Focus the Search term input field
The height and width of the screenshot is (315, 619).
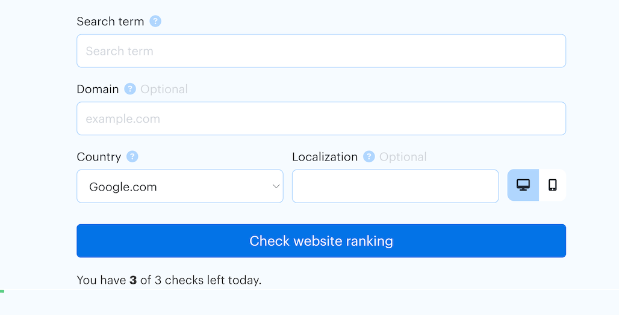point(321,51)
